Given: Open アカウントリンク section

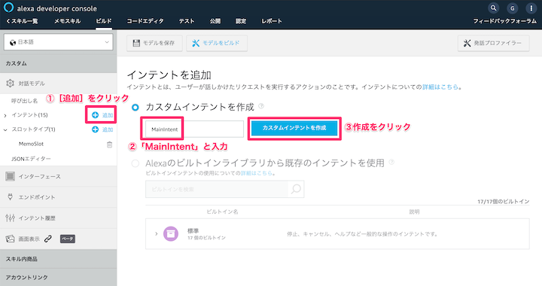Looking at the screenshot, I should [59, 278].
